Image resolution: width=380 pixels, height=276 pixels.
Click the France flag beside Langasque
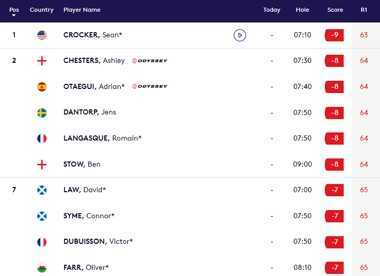pos(42,139)
